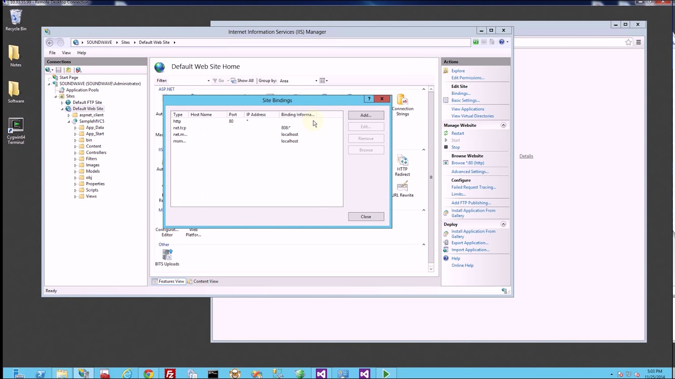Open the Cygwin64 Terminal desktop icon
Screen dimensions: 675x379
pyautogui.click(x=16, y=131)
